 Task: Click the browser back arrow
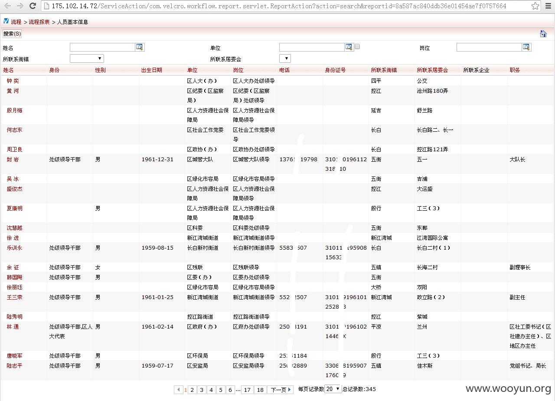pyautogui.click(x=7, y=6)
